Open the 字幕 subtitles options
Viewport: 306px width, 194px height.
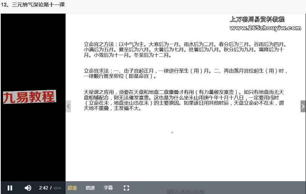point(108,188)
